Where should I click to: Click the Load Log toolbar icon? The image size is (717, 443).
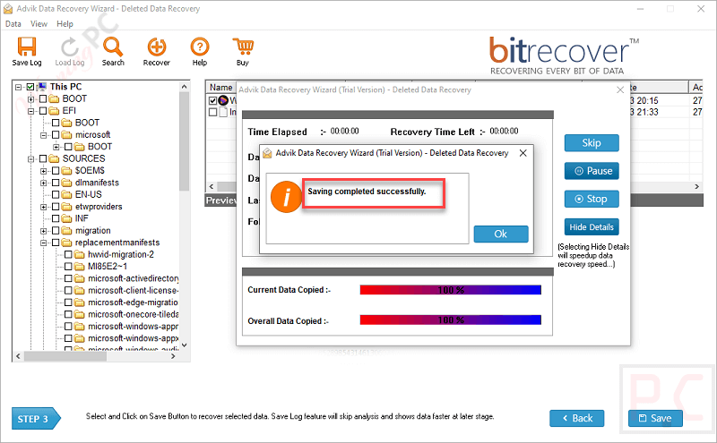click(70, 47)
